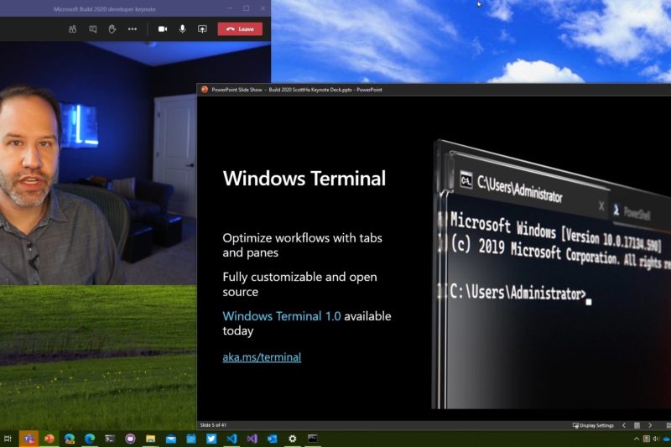Open Windows Terminal from the taskbar
The width and height of the screenshot is (671, 447).
click(x=110, y=439)
